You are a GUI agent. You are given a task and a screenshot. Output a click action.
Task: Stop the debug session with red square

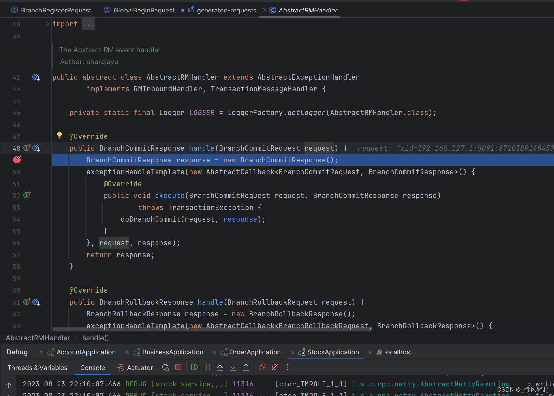coord(178,367)
